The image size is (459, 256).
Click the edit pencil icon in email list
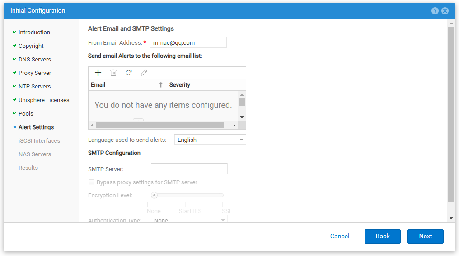144,73
